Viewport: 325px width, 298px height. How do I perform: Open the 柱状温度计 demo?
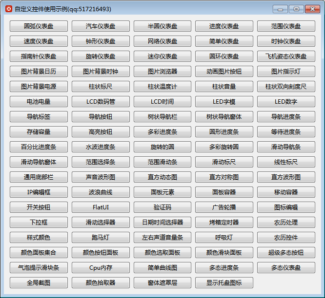(162, 87)
